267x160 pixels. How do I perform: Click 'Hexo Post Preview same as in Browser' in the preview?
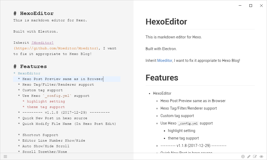(x=193, y=101)
